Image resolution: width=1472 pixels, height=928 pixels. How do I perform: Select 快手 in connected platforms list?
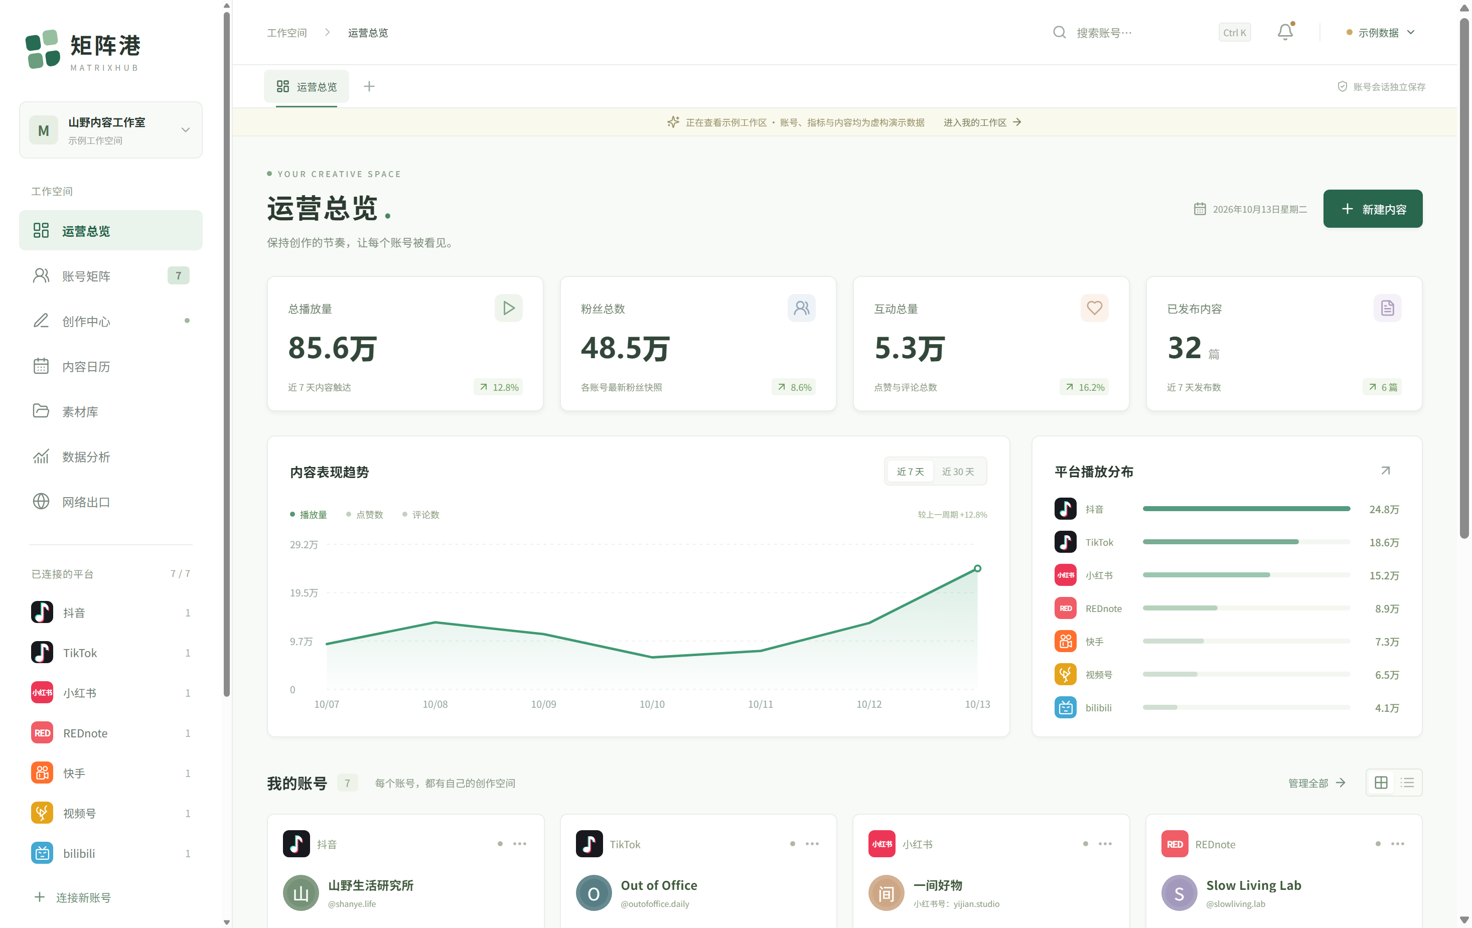111,772
